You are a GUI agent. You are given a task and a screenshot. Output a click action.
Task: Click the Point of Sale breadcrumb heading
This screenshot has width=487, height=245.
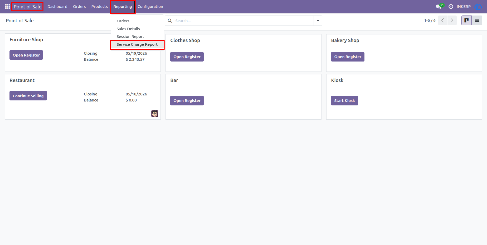point(20,21)
